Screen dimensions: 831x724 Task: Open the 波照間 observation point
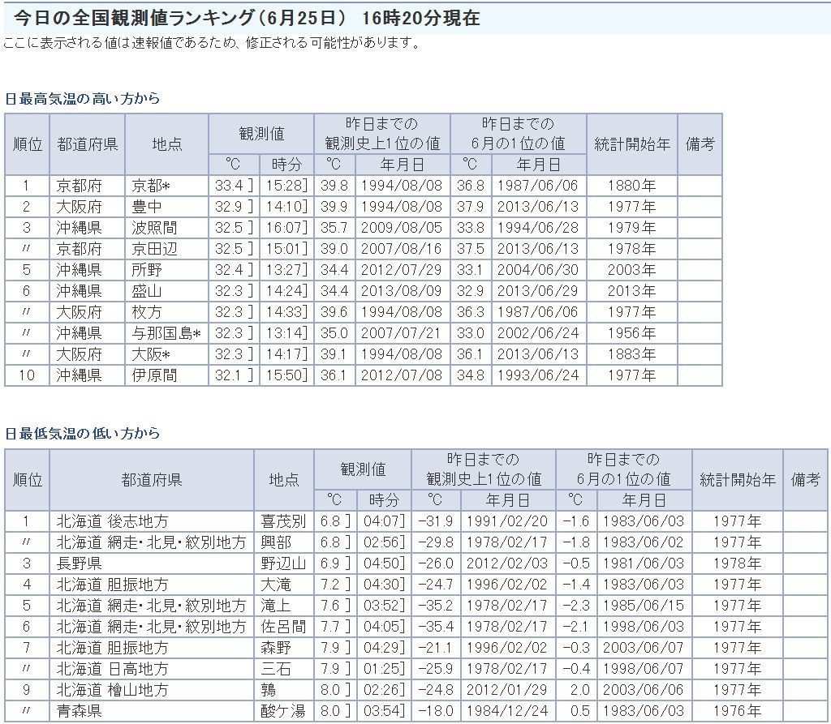click(x=153, y=228)
